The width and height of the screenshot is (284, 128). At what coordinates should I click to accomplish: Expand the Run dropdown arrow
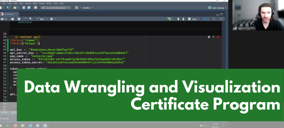199,19
